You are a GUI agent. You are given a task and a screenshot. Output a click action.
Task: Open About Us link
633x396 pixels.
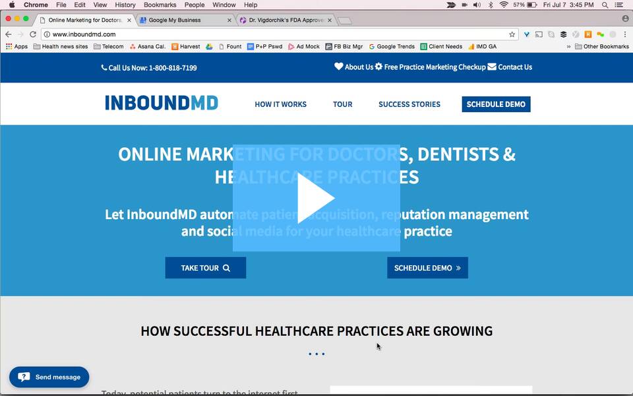pos(353,67)
